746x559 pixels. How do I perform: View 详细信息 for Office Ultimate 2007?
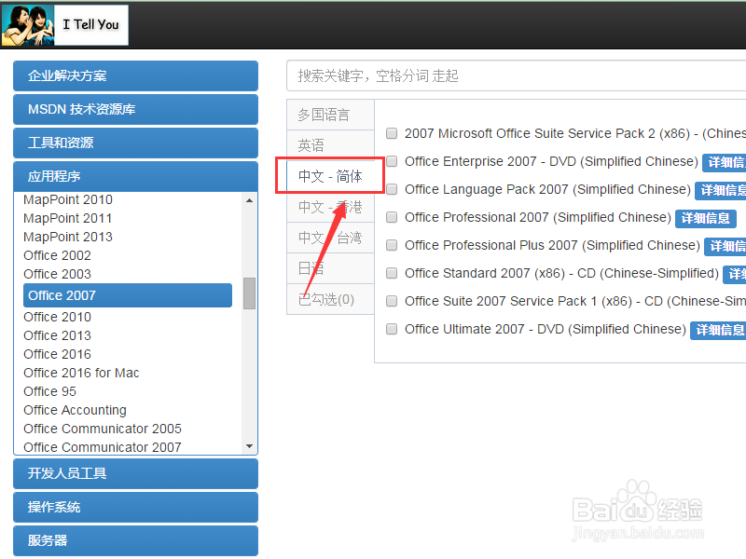point(718,331)
